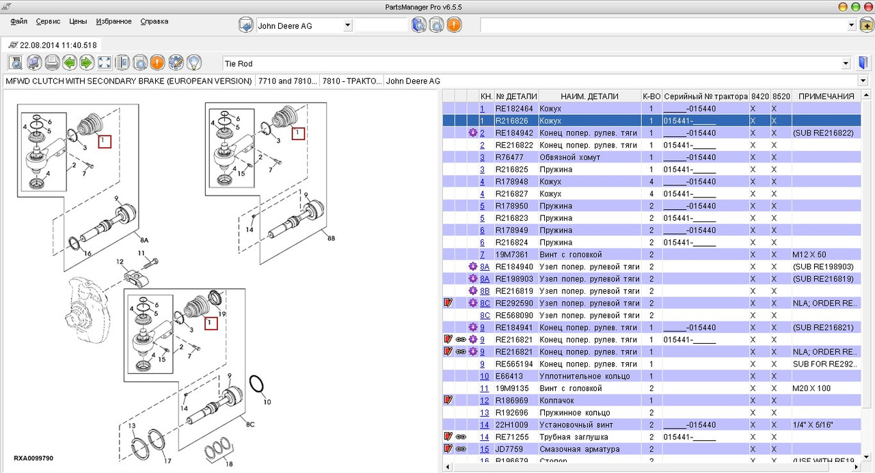Viewport: 875px width, 473px height.
Task: Click the blue book search icon in top bar
Action: pyautogui.click(x=419, y=25)
